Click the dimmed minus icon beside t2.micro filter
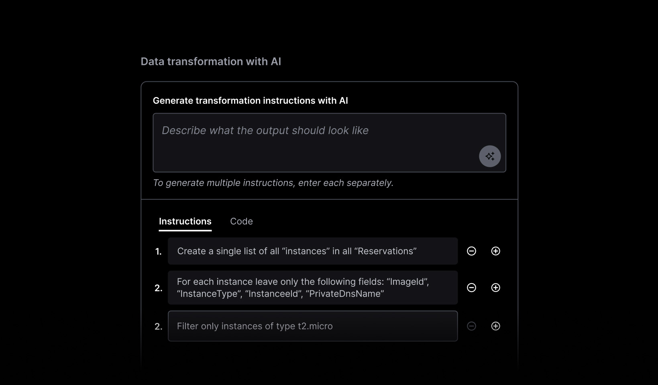This screenshot has width=658, height=385. tap(472, 326)
